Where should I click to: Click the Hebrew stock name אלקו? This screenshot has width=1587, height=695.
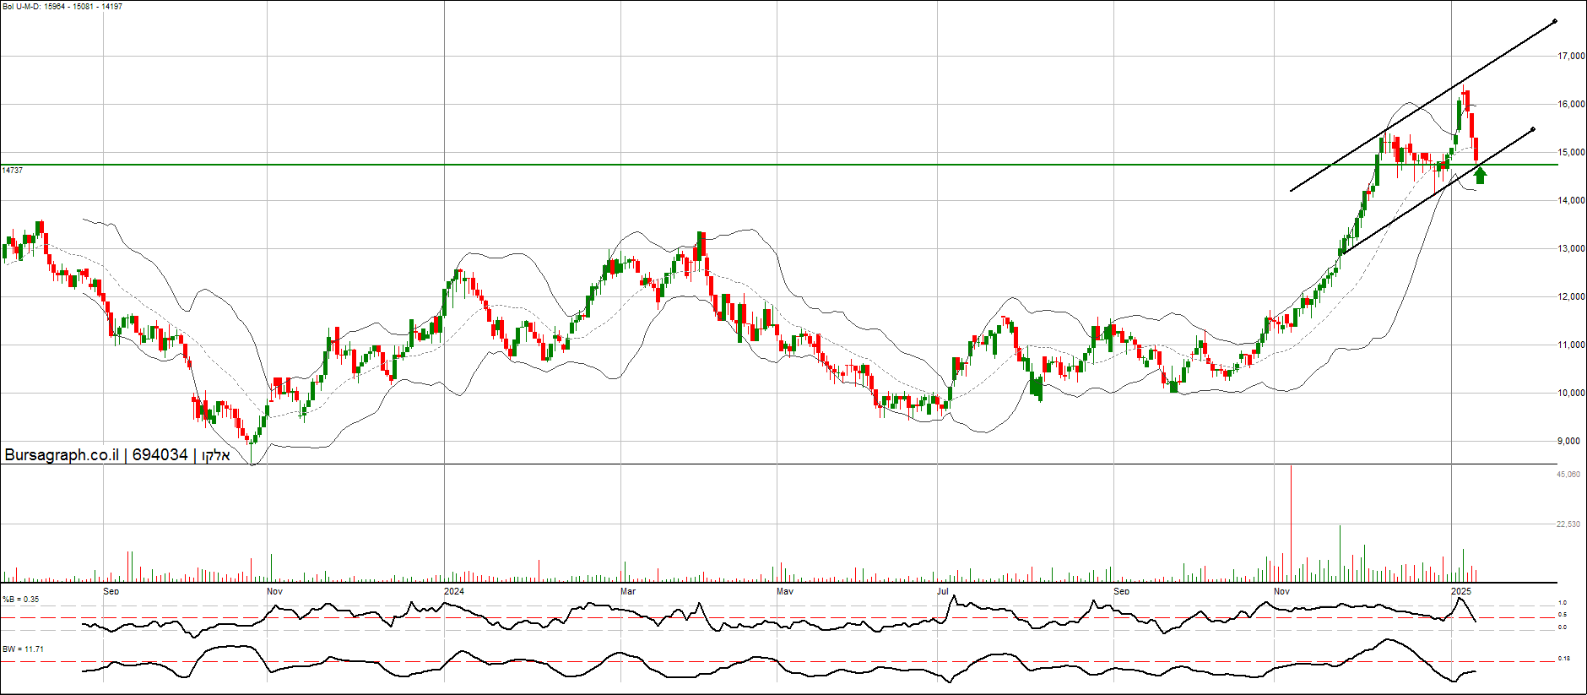click(215, 455)
